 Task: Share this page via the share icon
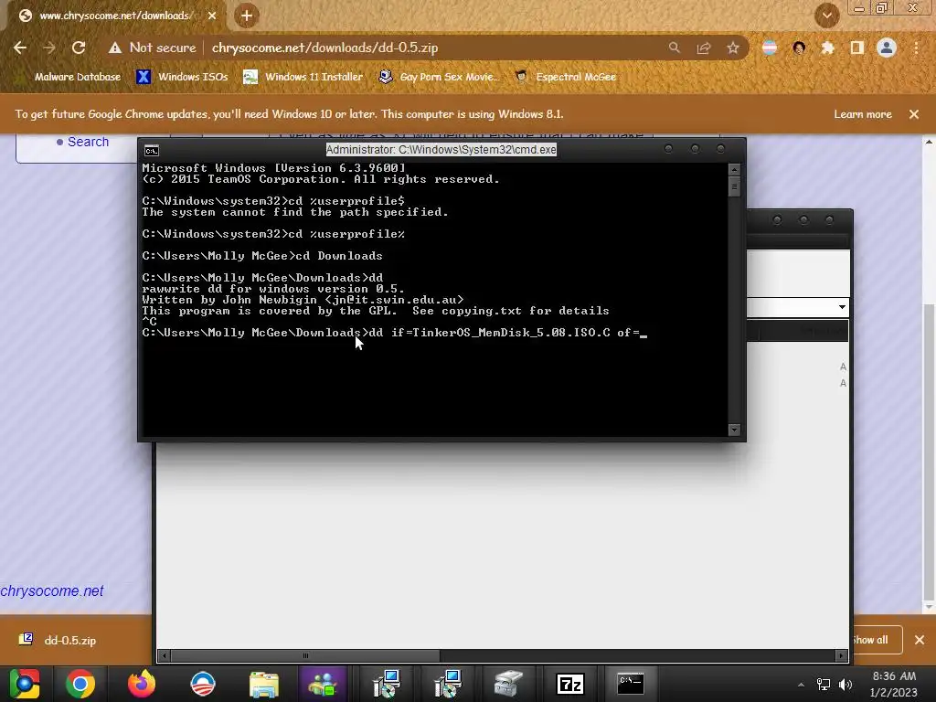click(704, 48)
